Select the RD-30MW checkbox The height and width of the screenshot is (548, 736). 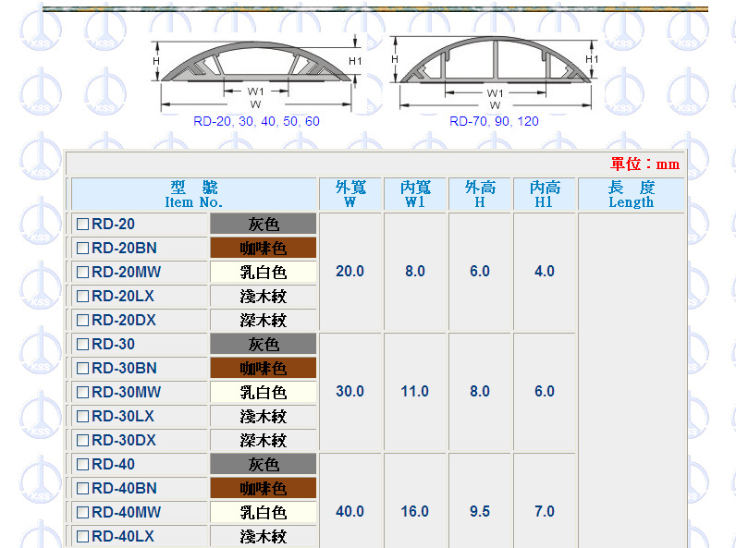[x=82, y=392]
